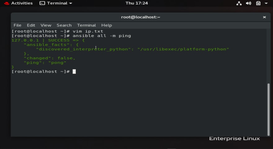Viewport: 273px width, 149px height.
Task: Open the clock calendar showing Thu 17:24
Action: pos(137,3)
